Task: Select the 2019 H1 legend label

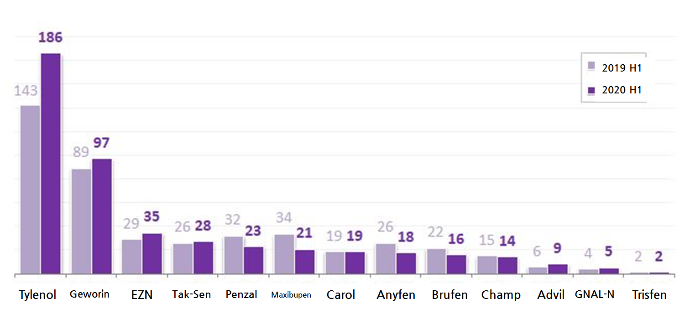Action: click(x=622, y=68)
